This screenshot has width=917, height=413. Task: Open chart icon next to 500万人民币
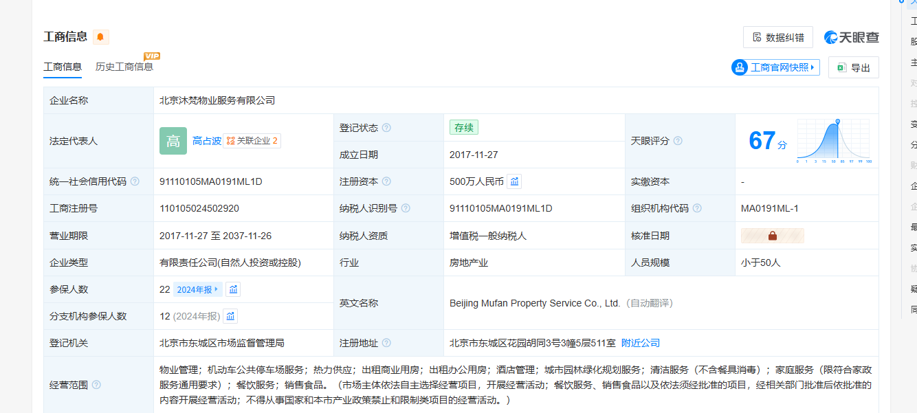tap(514, 181)
